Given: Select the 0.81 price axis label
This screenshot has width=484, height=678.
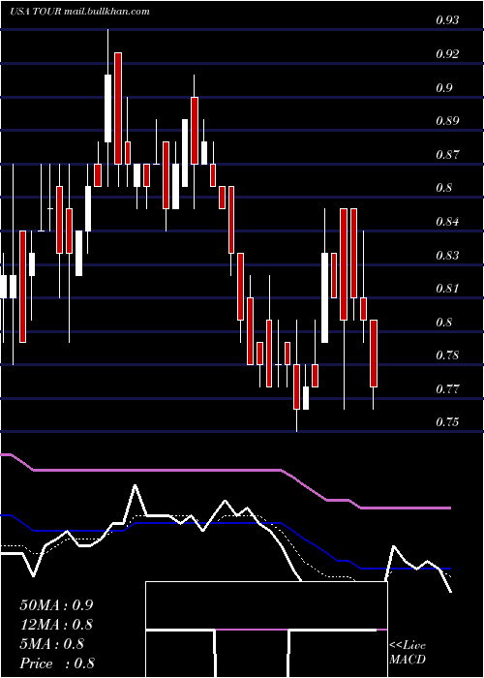Looking at the screenshot, I should tap(447, 289).
